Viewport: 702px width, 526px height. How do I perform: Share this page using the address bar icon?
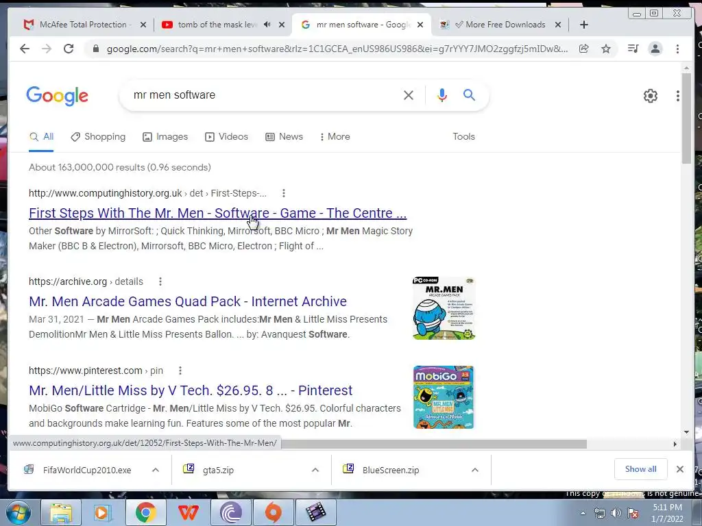pos(584,49)
